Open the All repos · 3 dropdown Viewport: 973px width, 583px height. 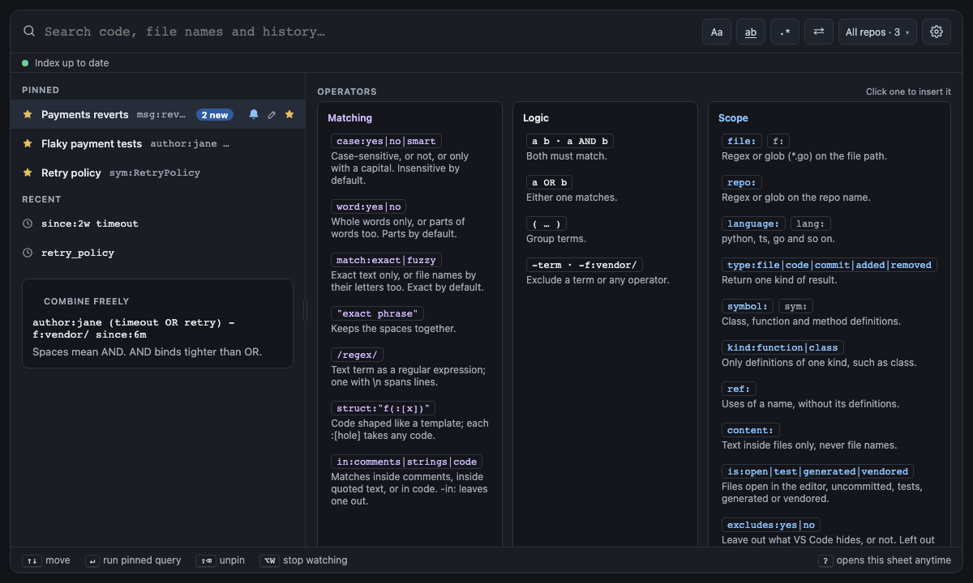(877, 32)
